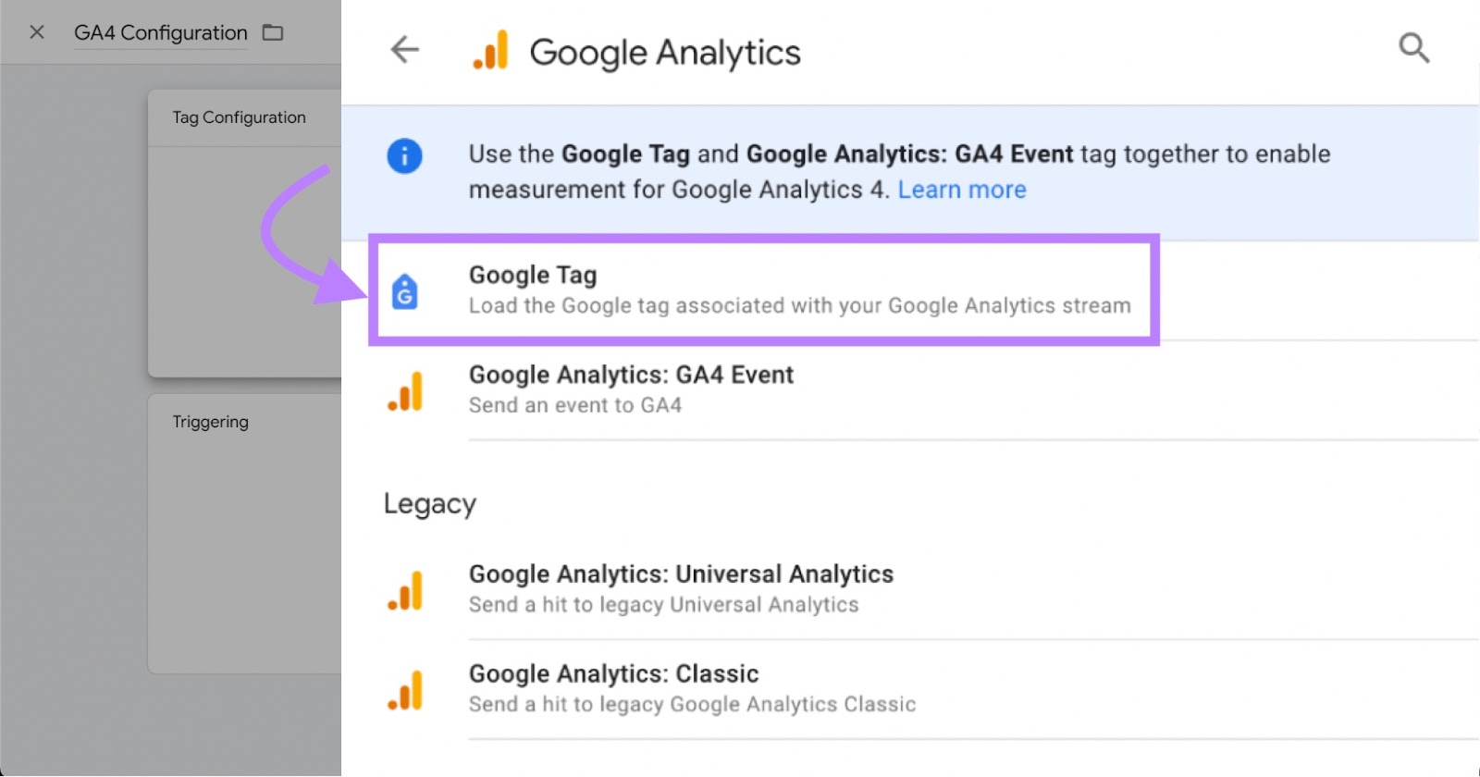
Task: Close the GA4 Configuration editor with the X
Action: [x=36, y=31]
